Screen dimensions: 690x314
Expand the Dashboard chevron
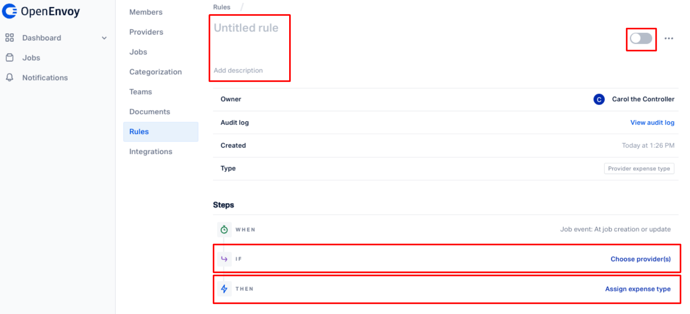[104, 38]
